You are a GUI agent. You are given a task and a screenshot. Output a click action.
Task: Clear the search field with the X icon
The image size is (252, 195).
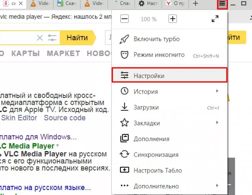(x=40, y=38)
